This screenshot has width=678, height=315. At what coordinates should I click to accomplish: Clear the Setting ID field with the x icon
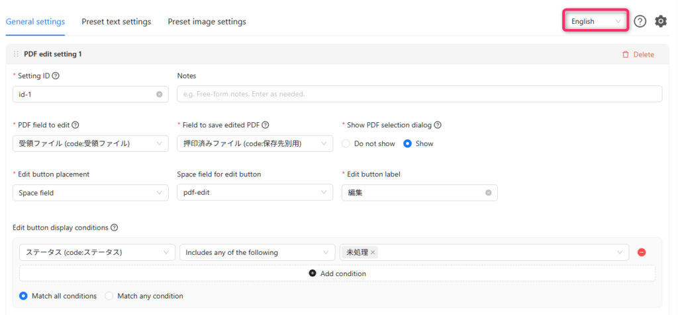(160, 94)
